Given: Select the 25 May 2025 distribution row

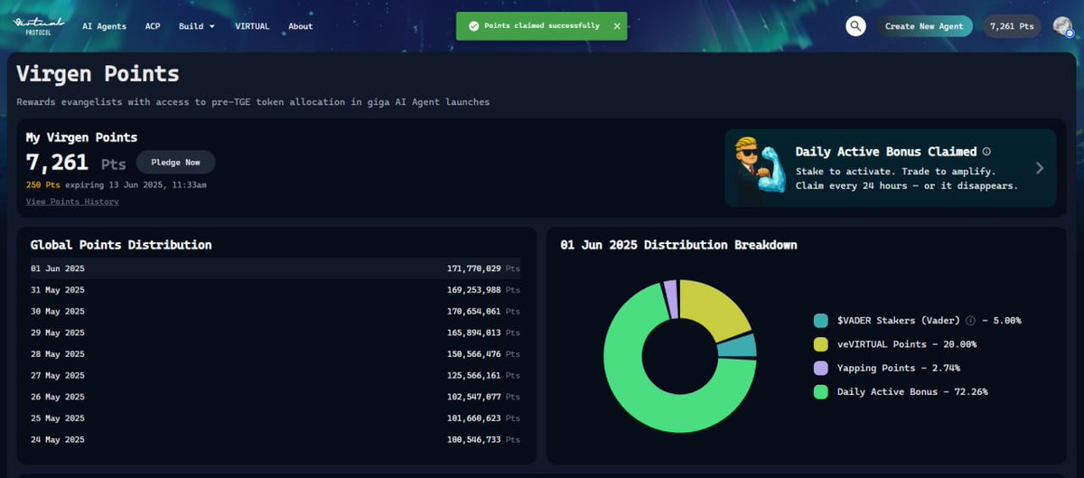Looking at the screenshot, I should click(276, 418).
